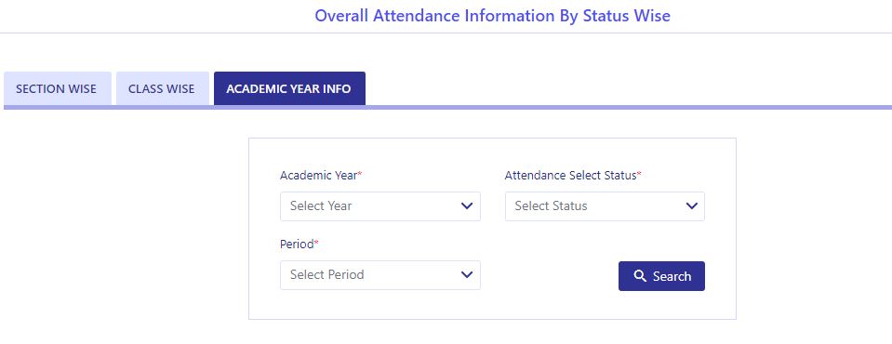Click the Academic Year field label

(318, 176)
